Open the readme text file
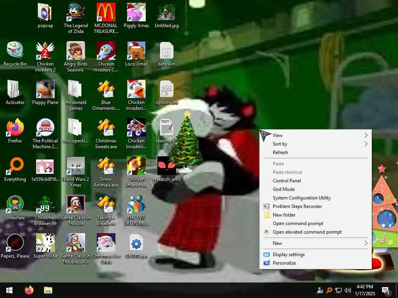This screenshot has width=398, height=298. point(166,127)
